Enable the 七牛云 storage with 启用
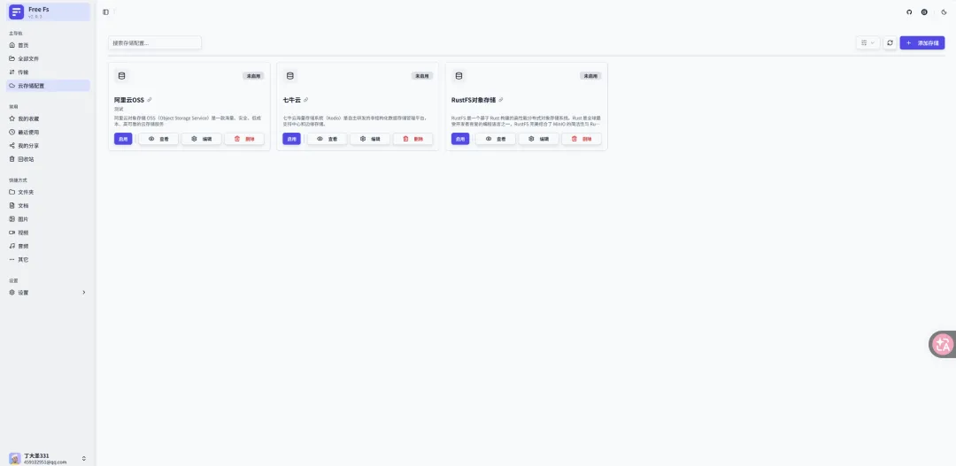 coord(291,139)
